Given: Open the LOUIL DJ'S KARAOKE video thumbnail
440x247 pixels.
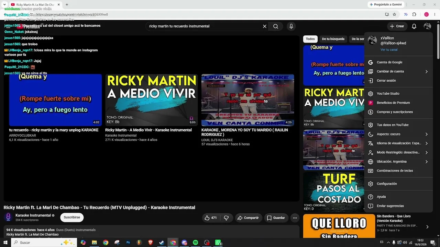Looking at the screenshot, I should pyautogui.click(x=247, y=100).
